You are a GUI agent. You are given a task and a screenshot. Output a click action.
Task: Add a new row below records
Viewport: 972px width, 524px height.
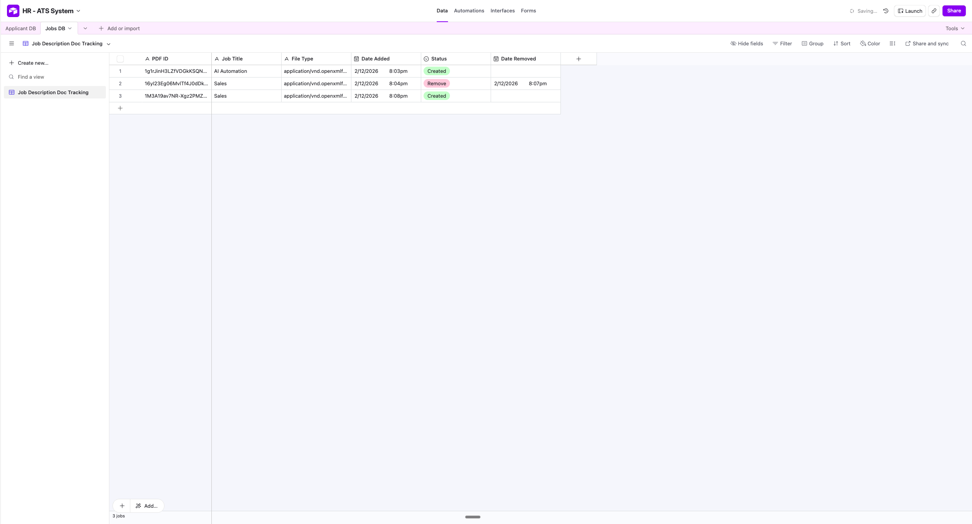pyautogui.click(x=120, y=108)
